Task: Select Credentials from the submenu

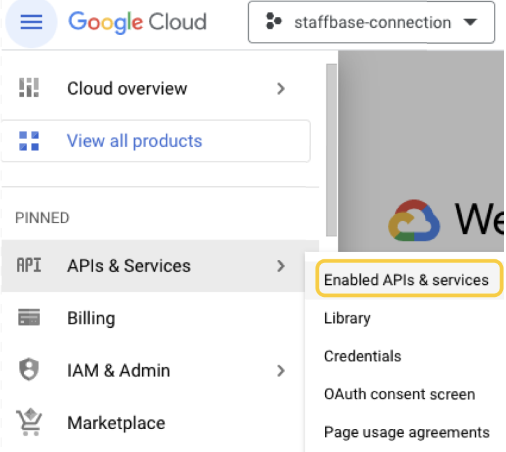Action: 362,356
